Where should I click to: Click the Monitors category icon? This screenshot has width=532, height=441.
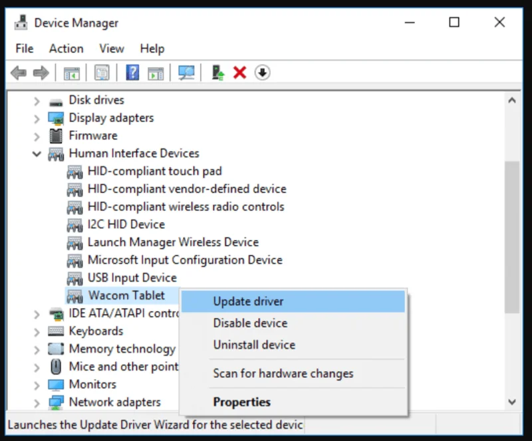56,384
